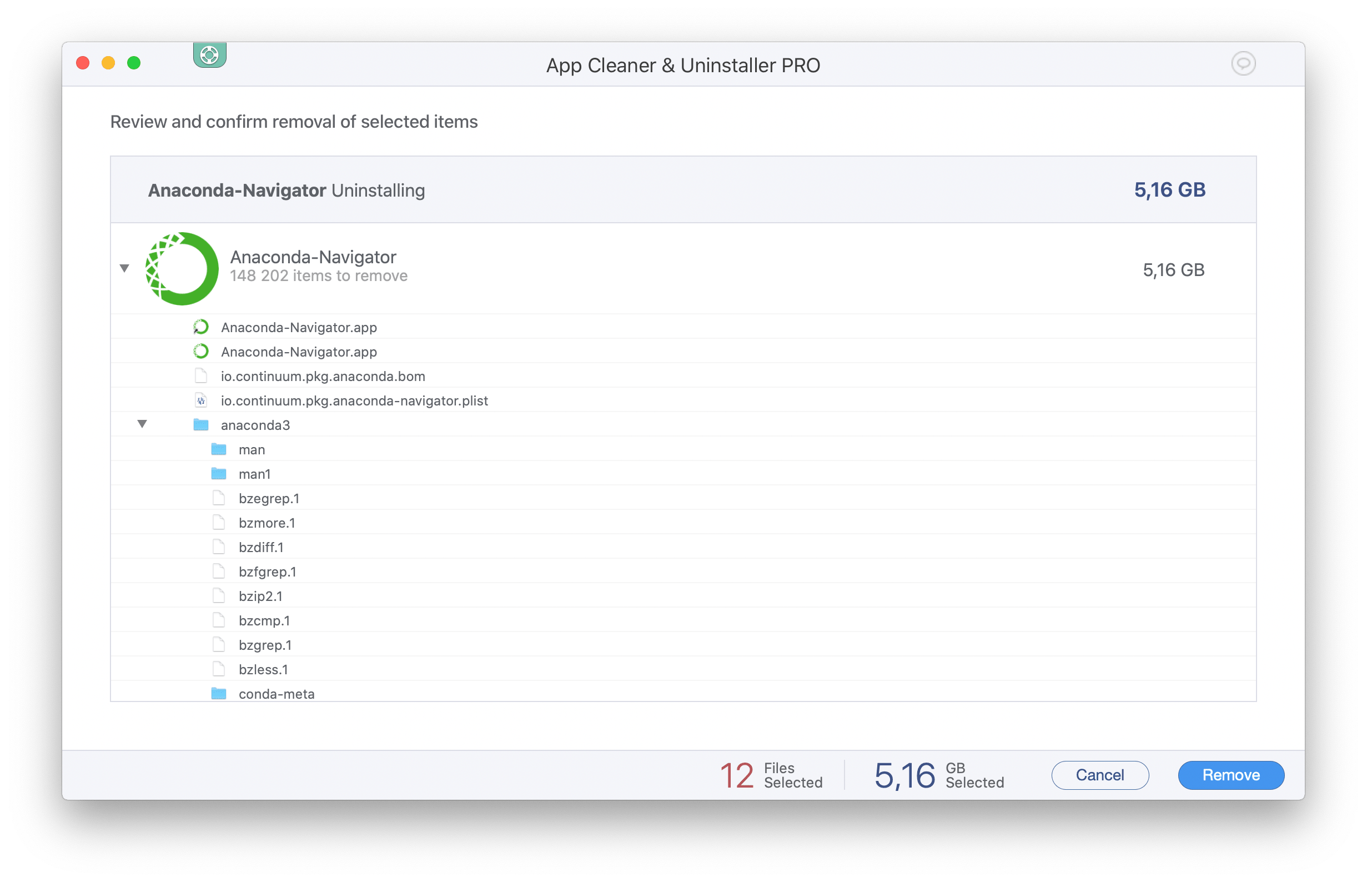Select the bzgrep.1 file entry

265,644
